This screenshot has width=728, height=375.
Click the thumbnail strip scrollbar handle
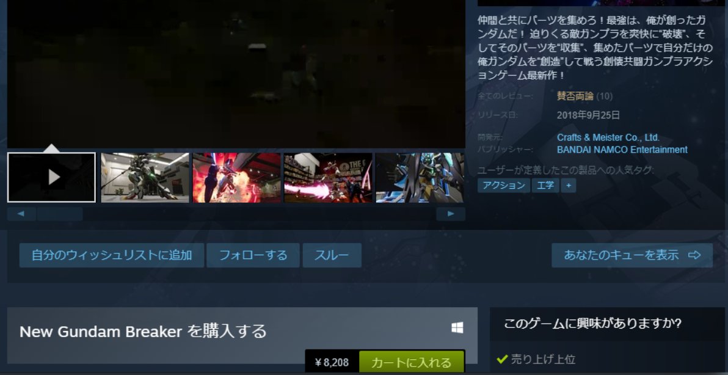point(60,214)
